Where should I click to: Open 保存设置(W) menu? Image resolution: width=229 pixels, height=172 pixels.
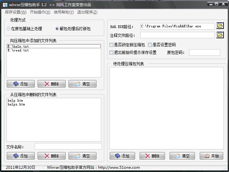pos(16,12)
